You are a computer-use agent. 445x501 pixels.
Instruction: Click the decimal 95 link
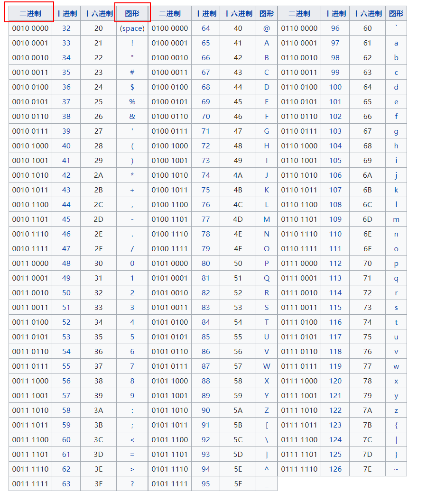[205, 484]
